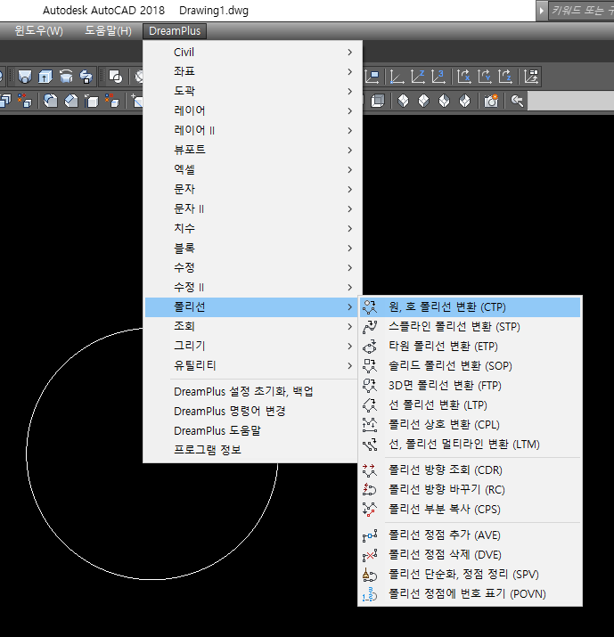Open 프로그램 정보 entry
Screen dimensions: 614x637
(x=251, y=450)
